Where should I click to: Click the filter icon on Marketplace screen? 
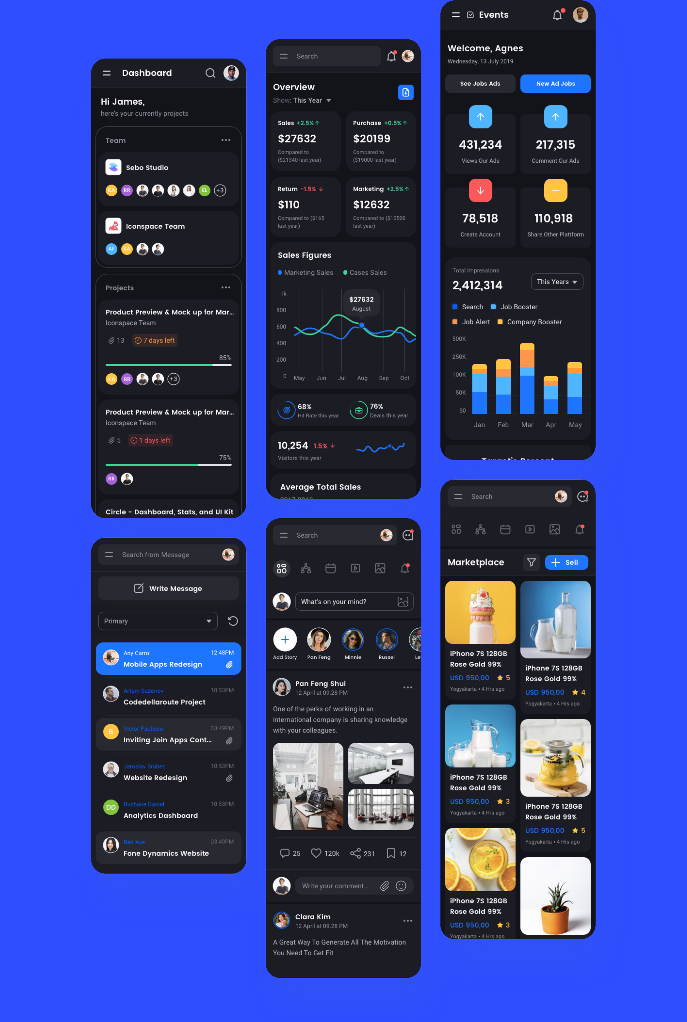click(532, 562)
